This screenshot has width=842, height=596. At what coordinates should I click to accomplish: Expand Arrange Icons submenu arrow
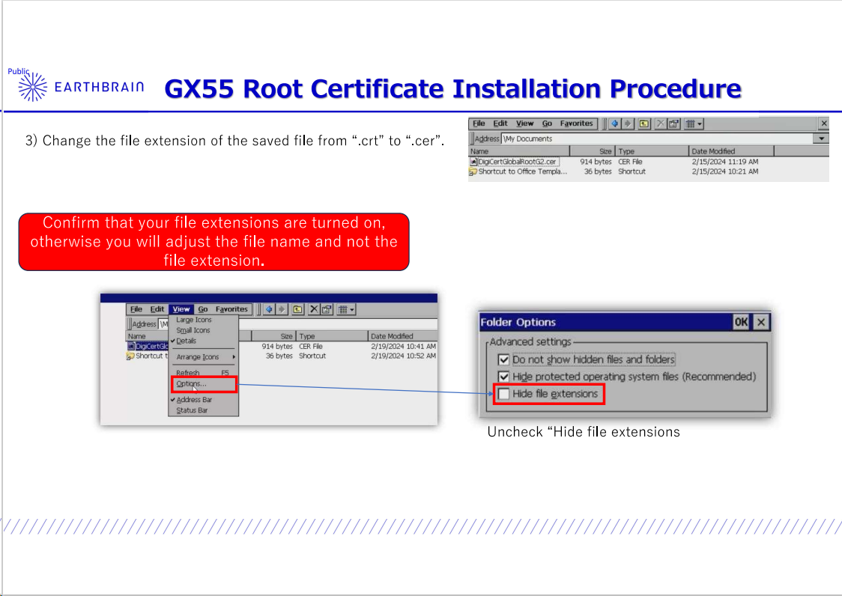(x=234, y=357)
